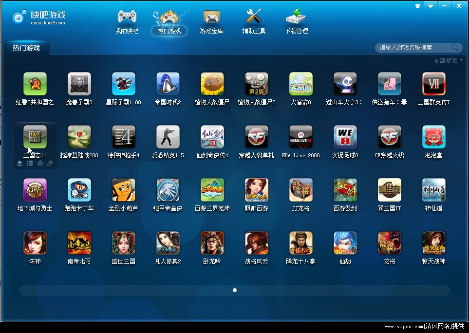
Task: Click the 地下城与勇士 DNF icon
Action: [35, 190]
